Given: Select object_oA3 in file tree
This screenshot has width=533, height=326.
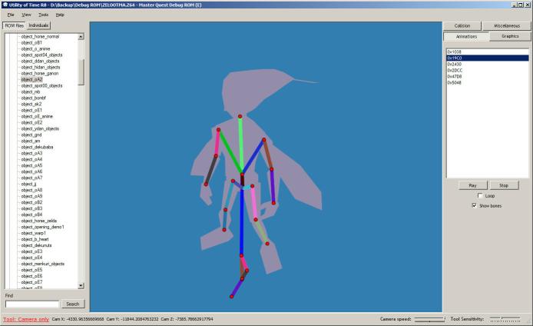Looking at the screenshot, I should coord(32,153).
